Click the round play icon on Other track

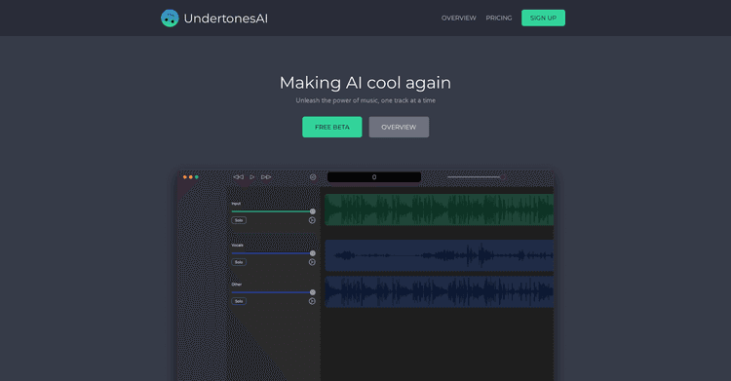click(312, 301)
